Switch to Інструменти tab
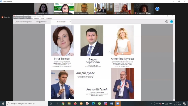 click(x=41, y=22)
